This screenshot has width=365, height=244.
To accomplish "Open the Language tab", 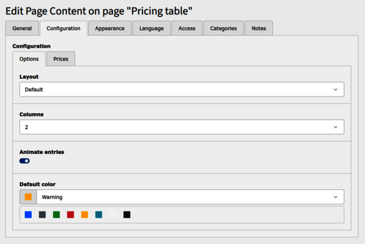I will pos(152,28).
